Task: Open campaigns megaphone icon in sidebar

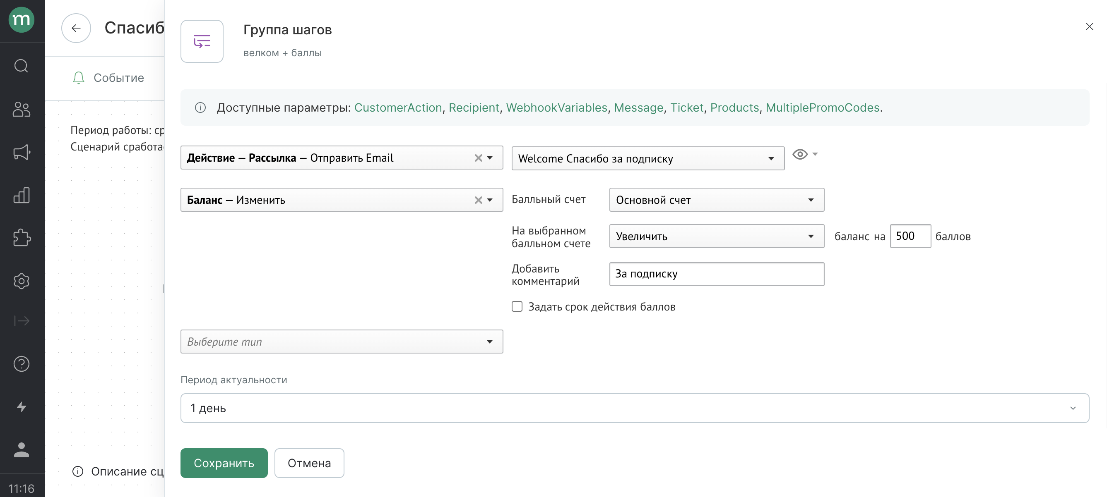Action: point(22,152)
